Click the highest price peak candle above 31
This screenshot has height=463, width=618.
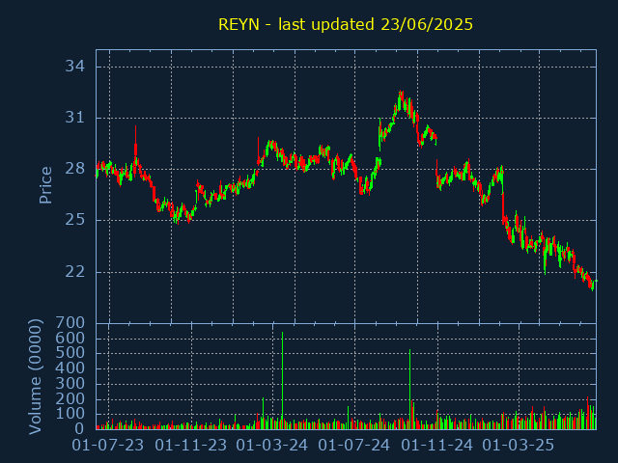tap(401, 100)
